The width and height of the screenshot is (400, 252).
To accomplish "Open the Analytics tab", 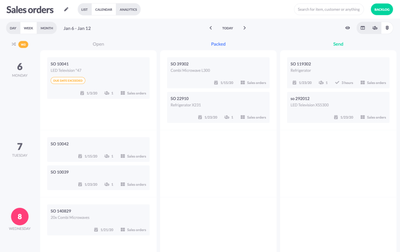I will (128, 10).
